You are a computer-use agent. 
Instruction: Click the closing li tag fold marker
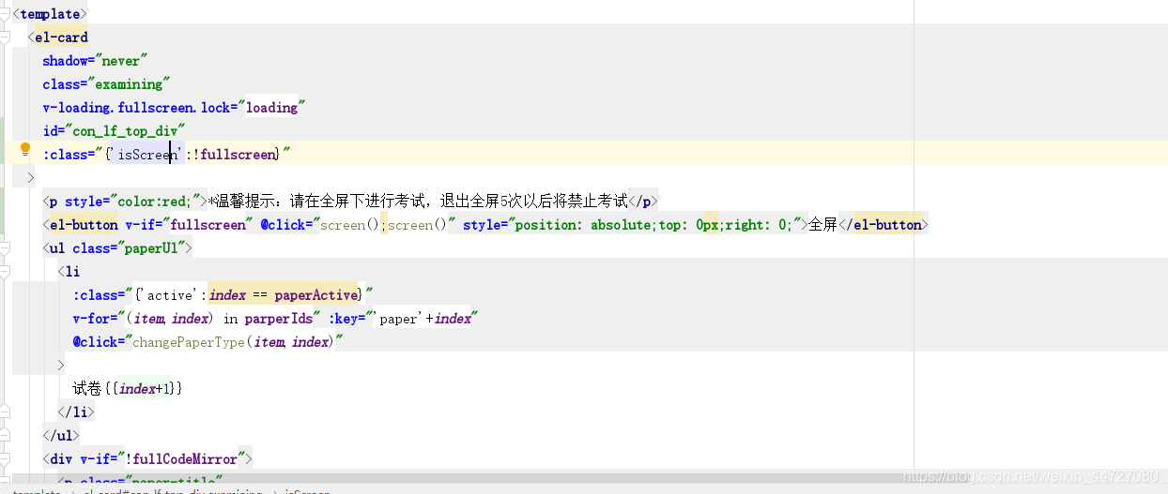click(6, 412)
